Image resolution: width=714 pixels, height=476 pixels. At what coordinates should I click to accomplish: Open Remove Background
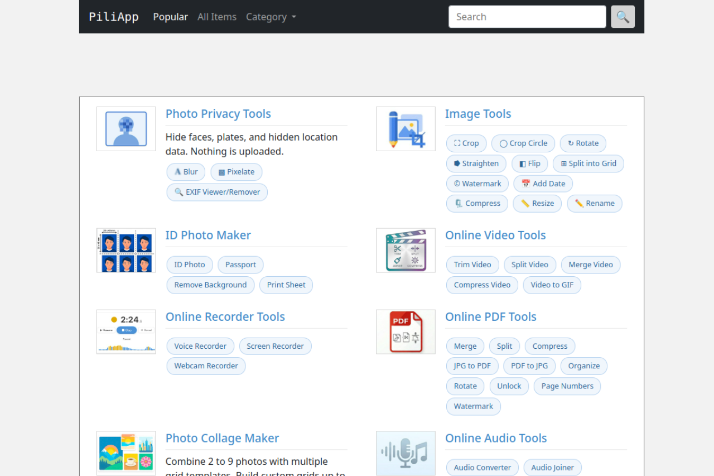point(210,285)
